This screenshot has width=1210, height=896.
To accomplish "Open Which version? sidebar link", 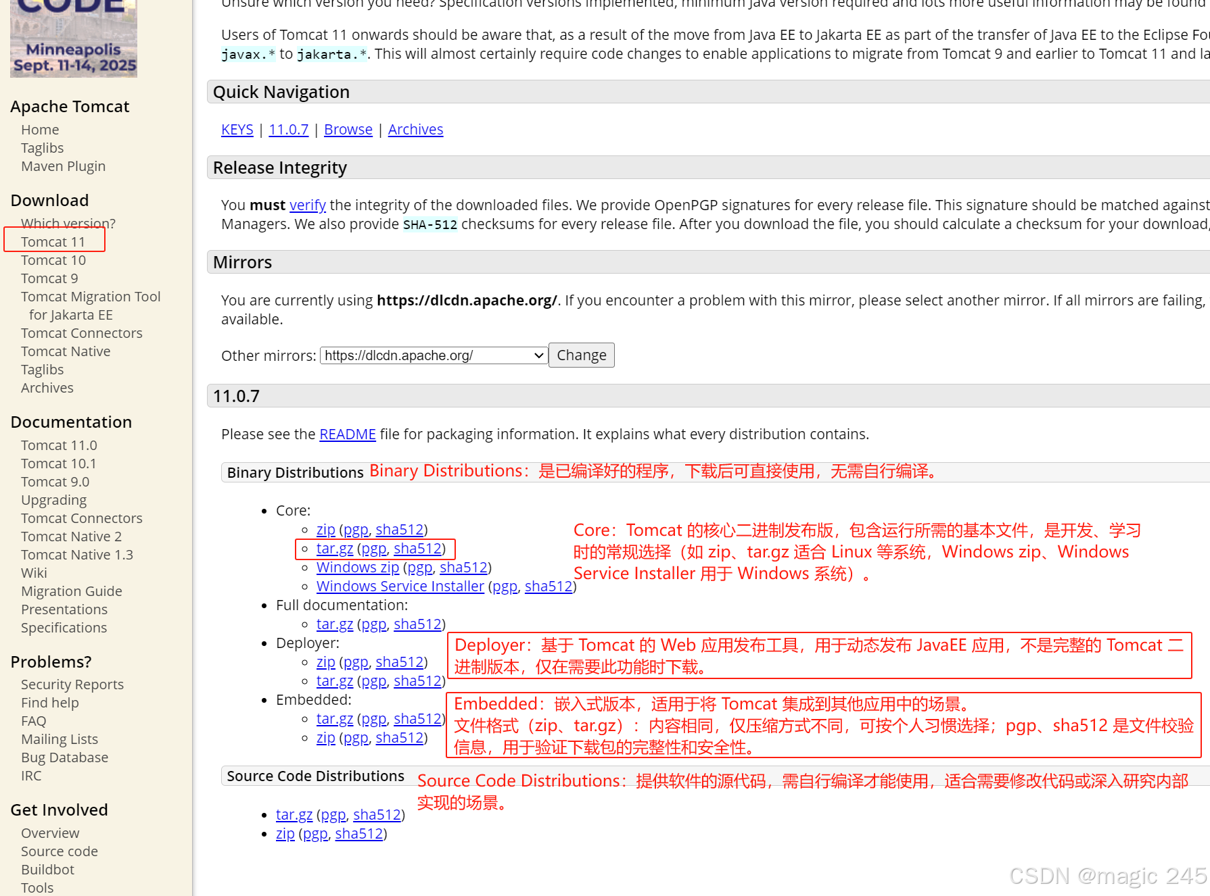I will coord(68,223).
